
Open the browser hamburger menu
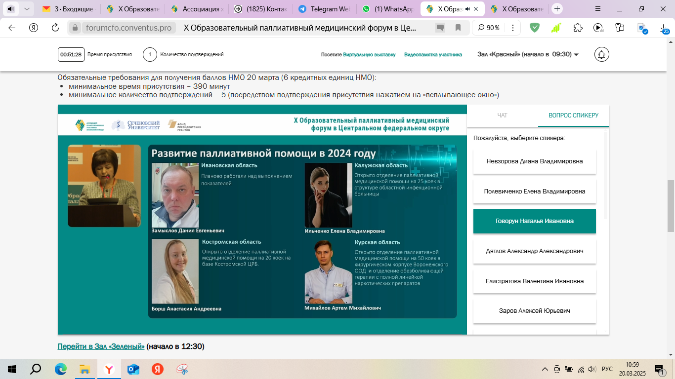[598, 9]
